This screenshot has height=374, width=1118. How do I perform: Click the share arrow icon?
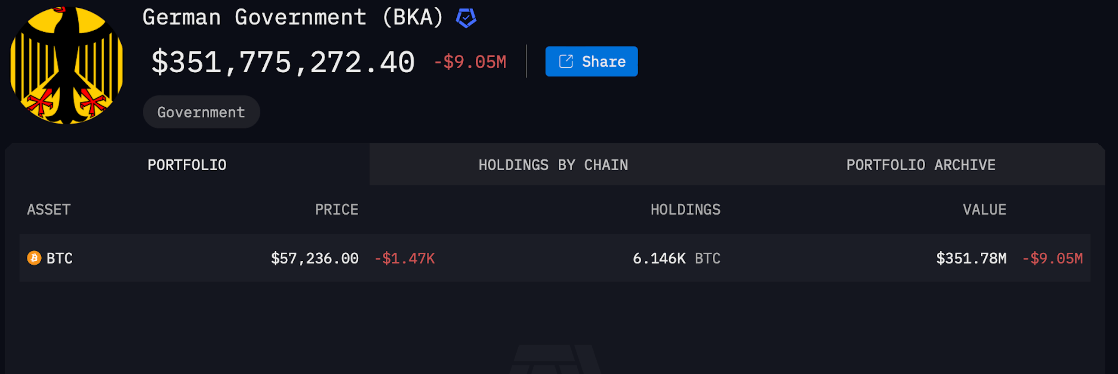pyautogui.click(x=566, y=61)
